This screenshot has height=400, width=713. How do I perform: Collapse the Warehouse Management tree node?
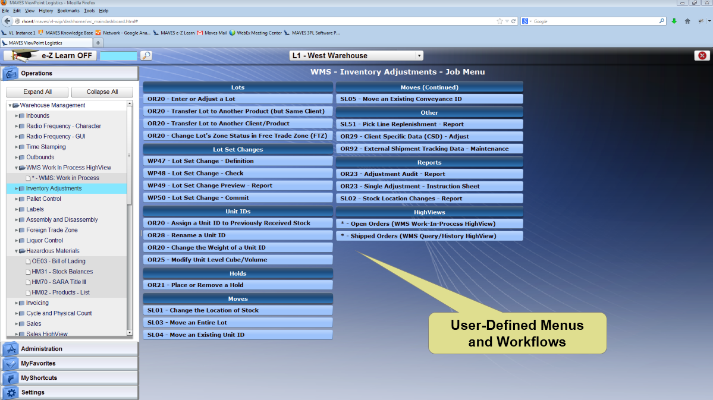coord(10,105)
